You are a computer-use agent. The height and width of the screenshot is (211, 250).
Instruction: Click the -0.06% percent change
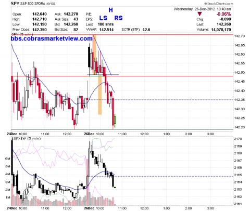click(x=223, y=14)
